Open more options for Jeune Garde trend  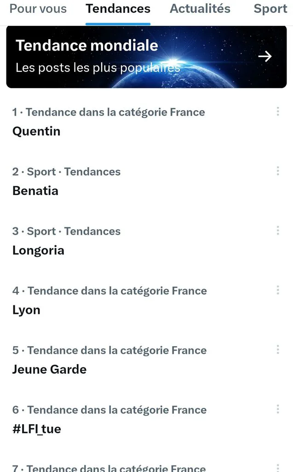click(278, 349)
